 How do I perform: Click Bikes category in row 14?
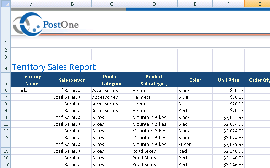pos(112,145)
